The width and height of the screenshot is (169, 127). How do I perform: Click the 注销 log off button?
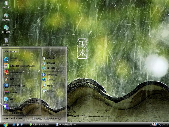click(x=37, y=119)
